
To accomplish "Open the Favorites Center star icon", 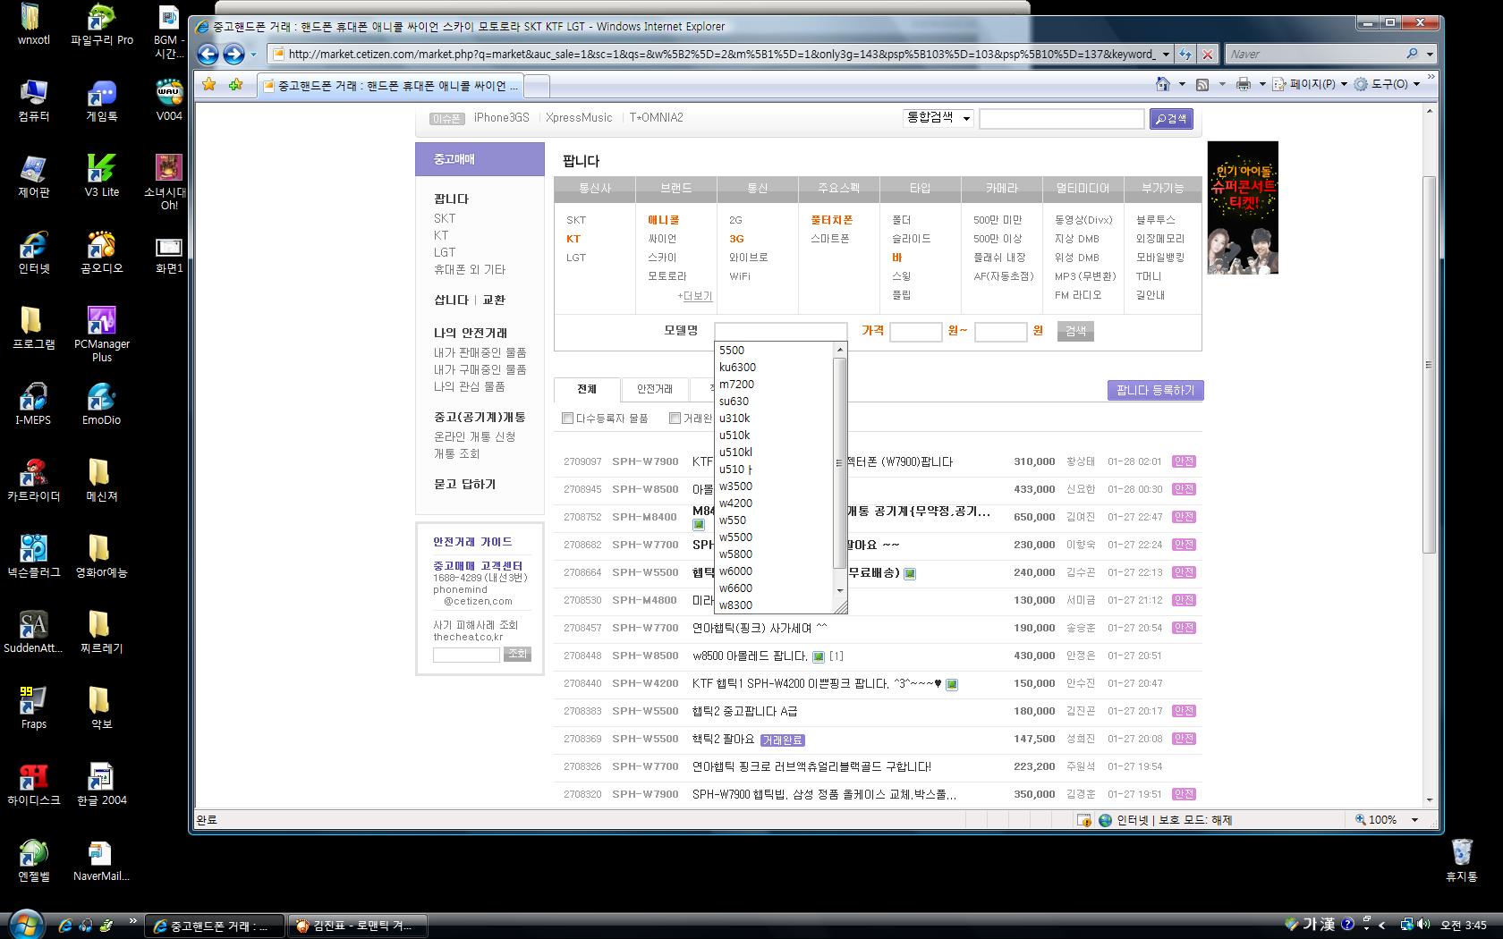I will (209, 84).
